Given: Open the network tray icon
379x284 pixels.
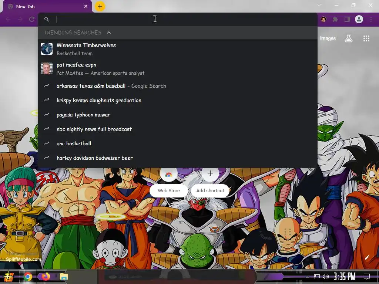Looking at the screenshot, I should click(317, 277).
